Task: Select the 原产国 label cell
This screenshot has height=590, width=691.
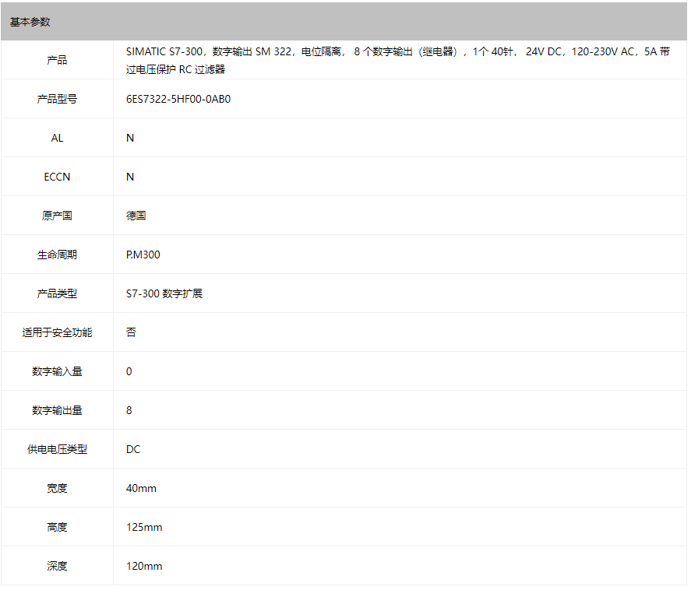Action: click(x=57, y=216)
